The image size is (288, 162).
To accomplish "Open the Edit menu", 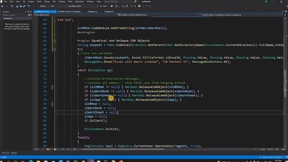I will [11, 1].
